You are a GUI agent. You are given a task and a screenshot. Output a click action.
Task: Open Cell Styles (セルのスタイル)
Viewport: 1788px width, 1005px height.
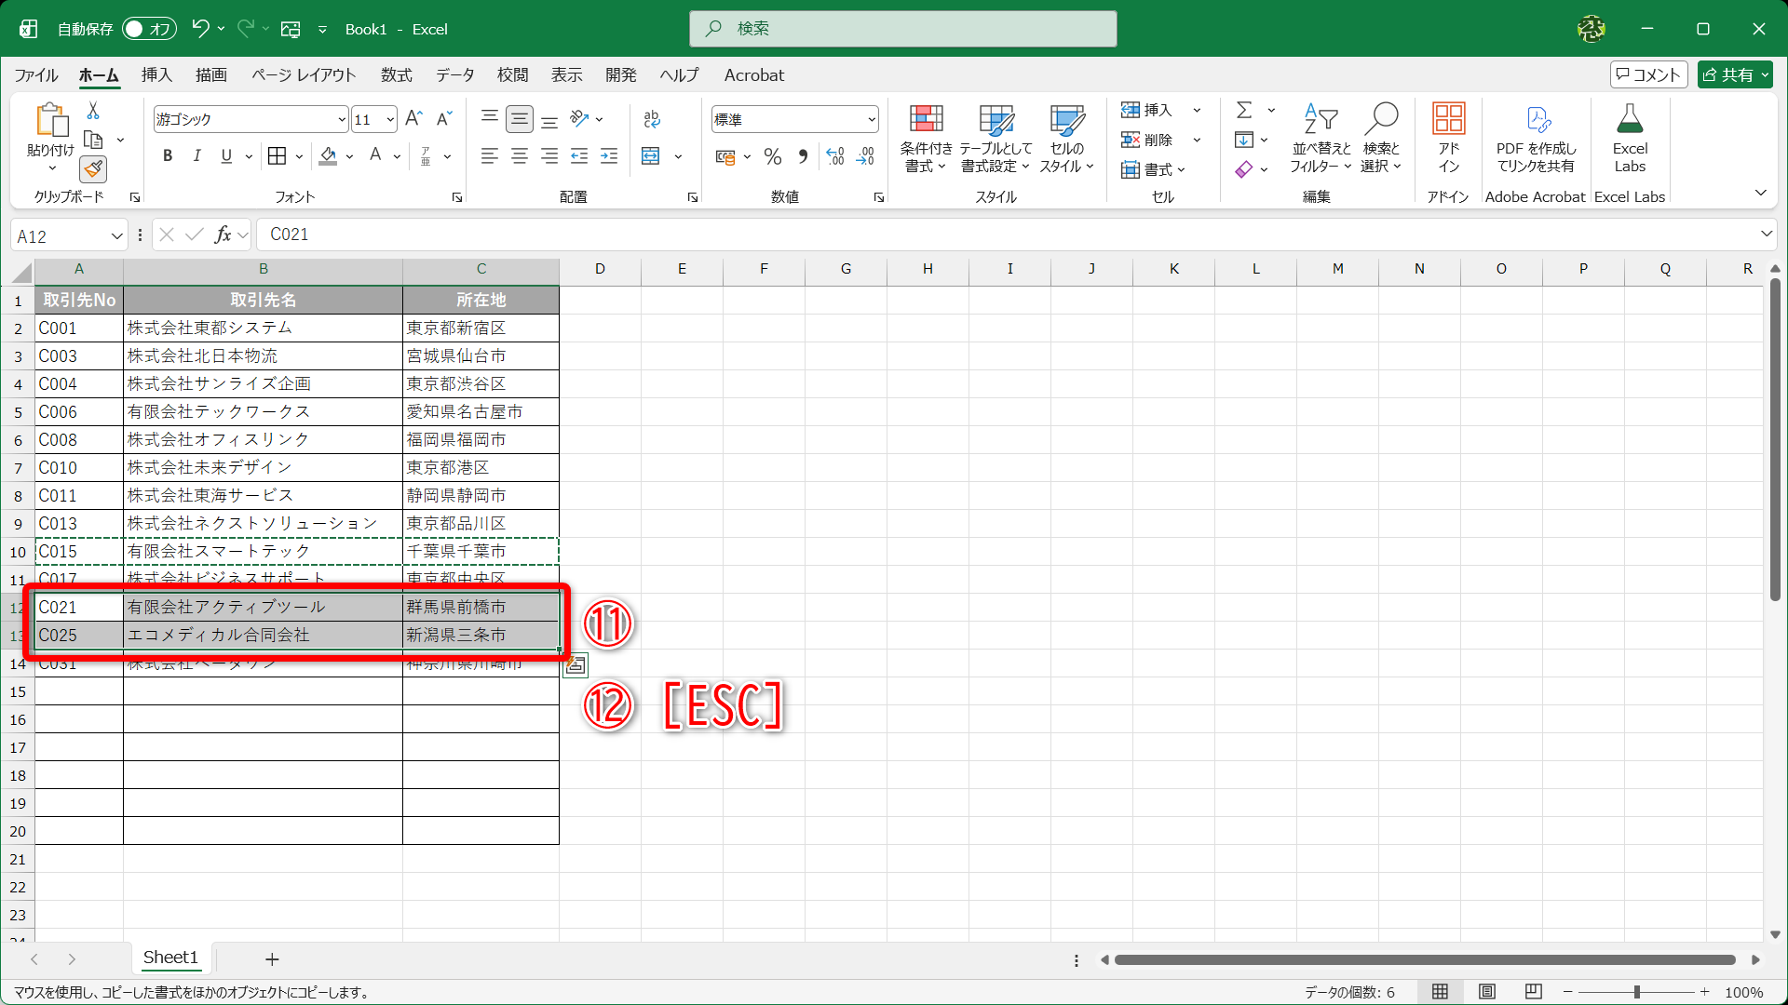pyautogui.click(x=1066, y=138)
